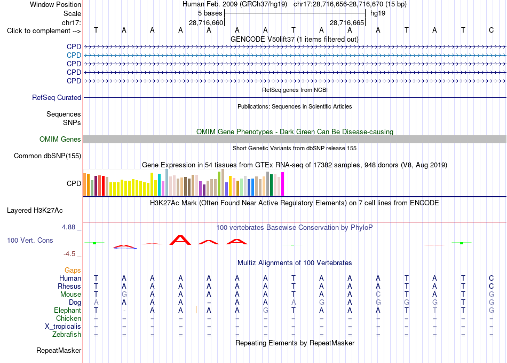This screenshot has height=363, width=507.
Task: Click the 'Click to complement -->' label
Action: (x=44, y=31)
